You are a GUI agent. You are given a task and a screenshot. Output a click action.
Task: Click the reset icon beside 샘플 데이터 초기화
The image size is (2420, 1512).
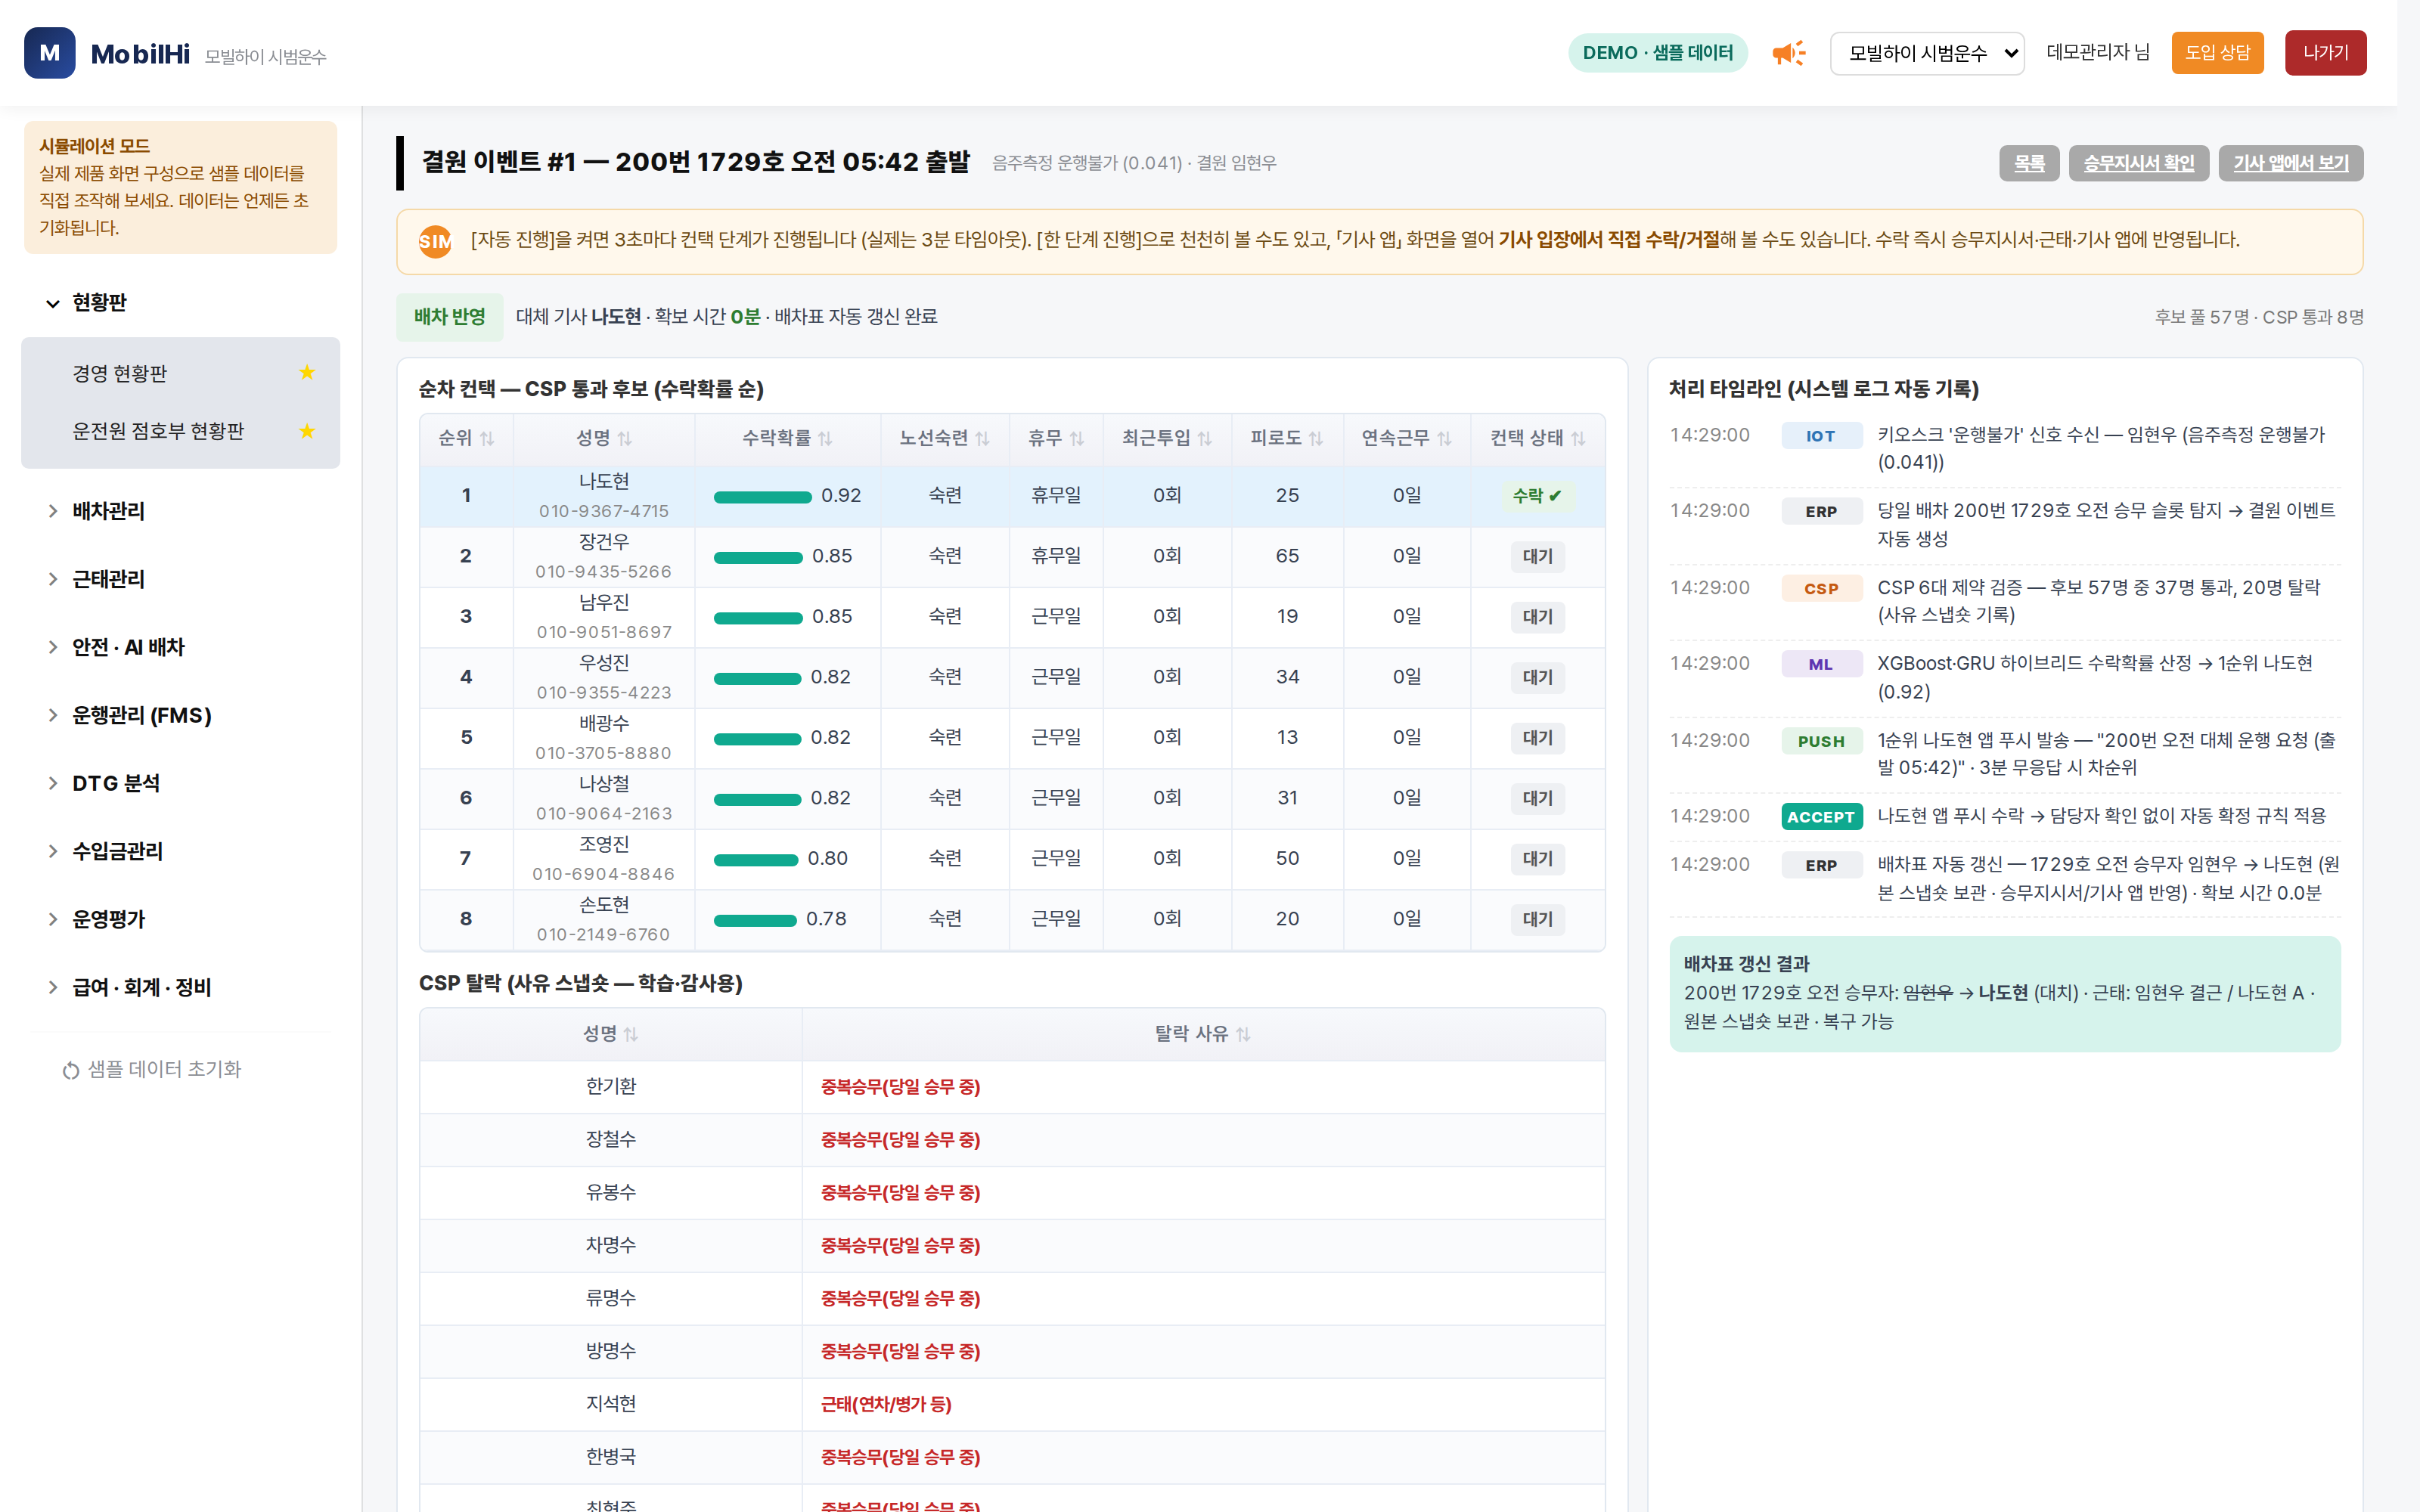(x=71, y=1070)
